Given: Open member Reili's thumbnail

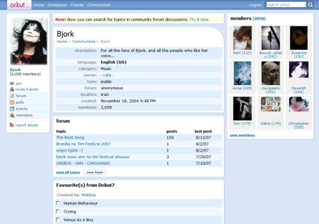Looking at the screenshot, I should pyautogui.click(x=242, y=38).
